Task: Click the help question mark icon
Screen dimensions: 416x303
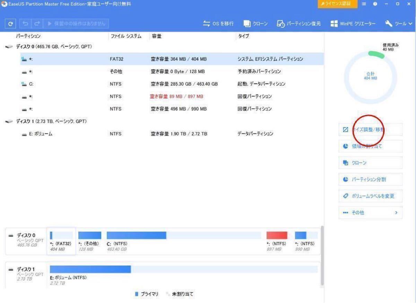Action: 375,4
